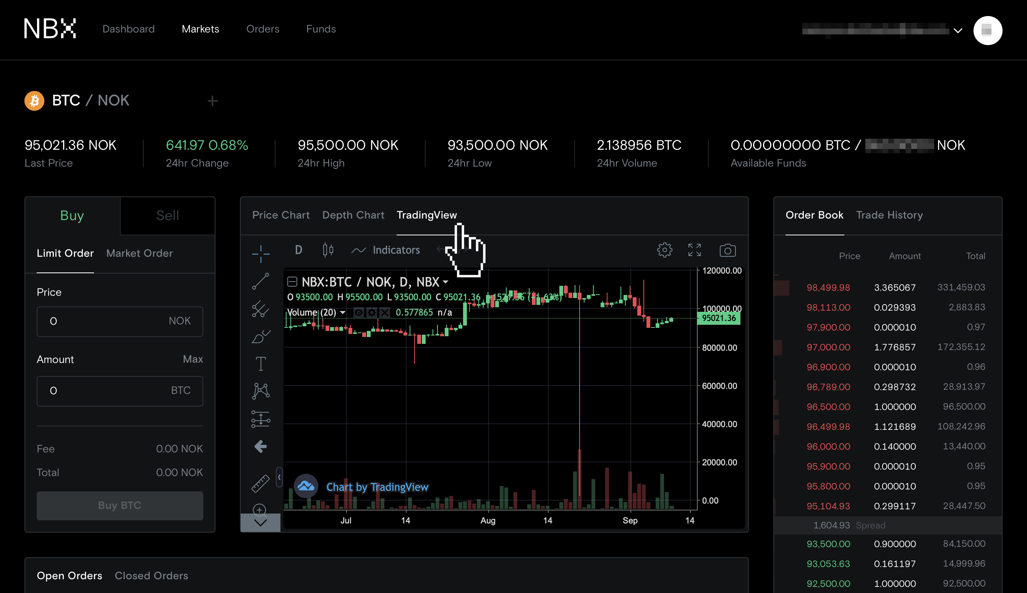Open the candlestick chart style selector

[328, 250]
